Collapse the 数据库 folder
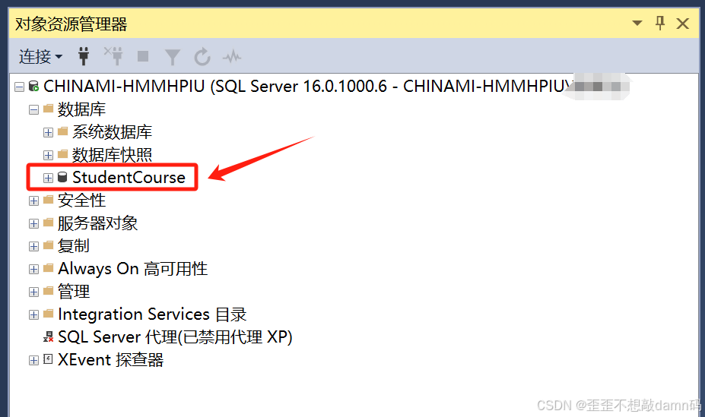The height and width of the screenshot is (417, 705). click(x=33, y=109)
